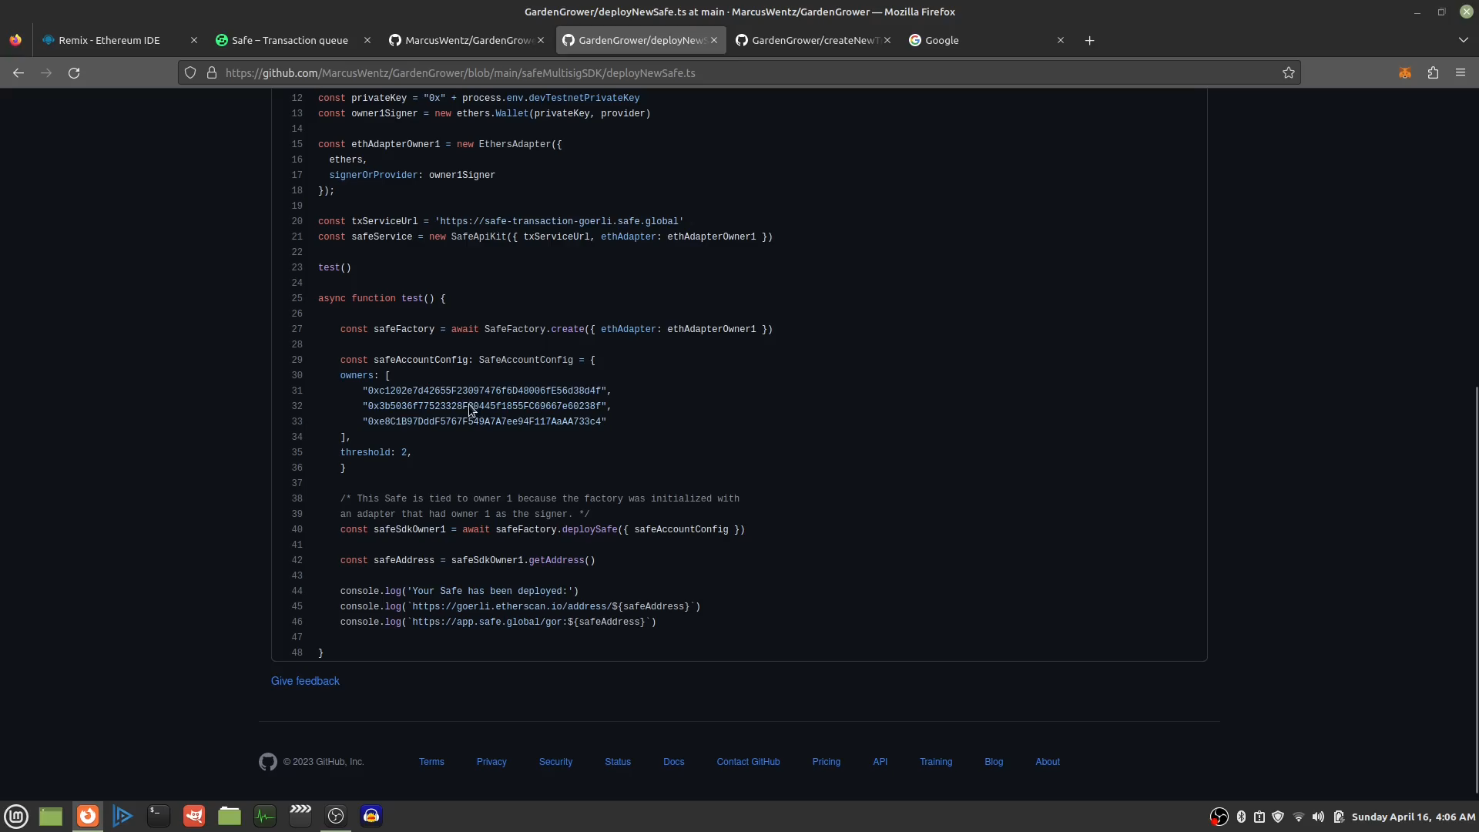Image resolution: width=1479 pixels, height=832 pixels.
Task: Click the GitHub logo in footer
Action: [268, 762]
